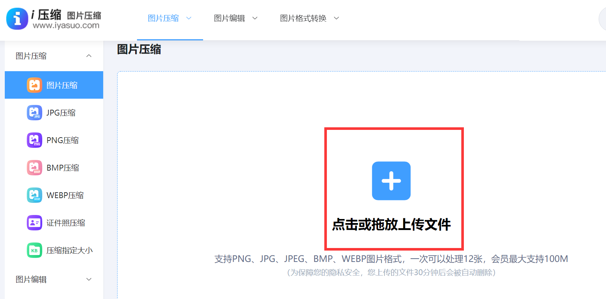
Task: Switch to the top 图片编辑 menu
Action: pyautogui.click(x=230, y=18)
